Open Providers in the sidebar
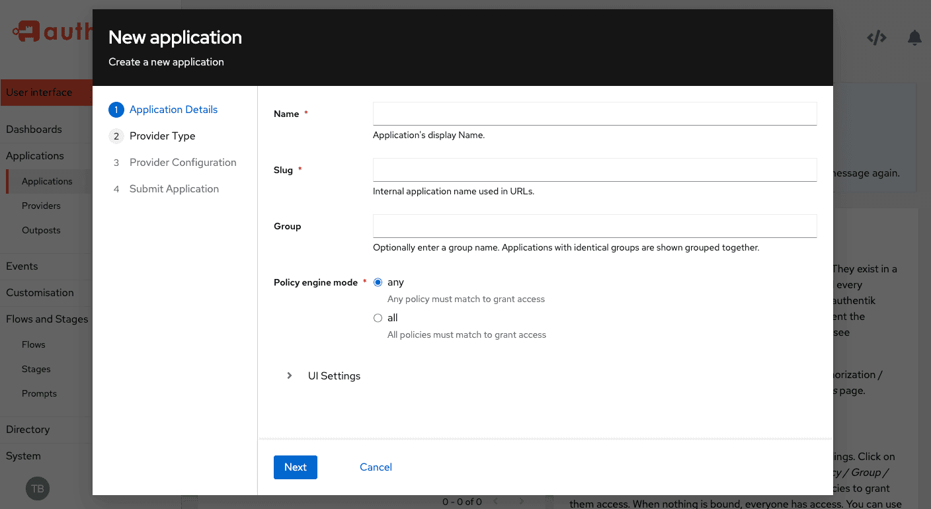The width and height of the screenshot is (931, 509). (x=41, y=206)
